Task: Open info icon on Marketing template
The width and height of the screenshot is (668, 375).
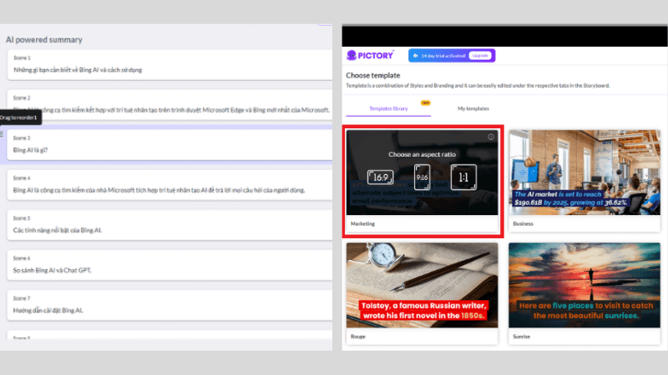Action: pos(491,137)
